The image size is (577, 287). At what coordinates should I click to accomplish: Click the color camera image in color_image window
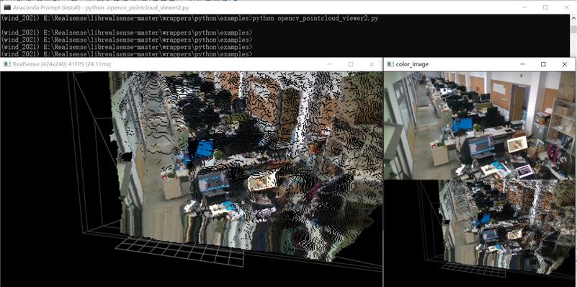(x=479, y=125)
